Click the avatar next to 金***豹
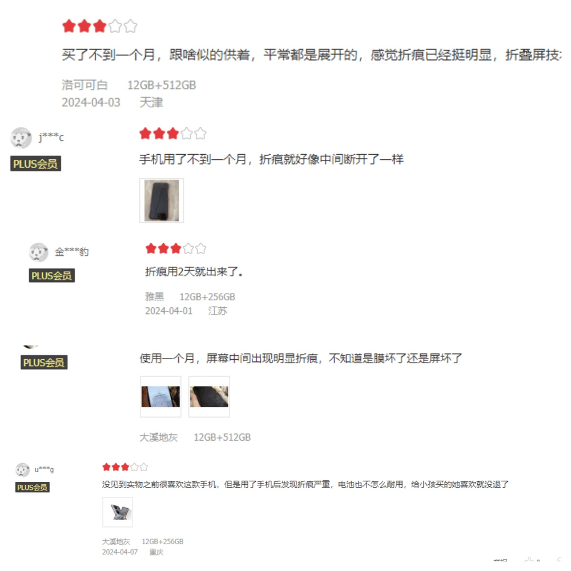Viewport: 571px width, 571px height. (39, 252)
